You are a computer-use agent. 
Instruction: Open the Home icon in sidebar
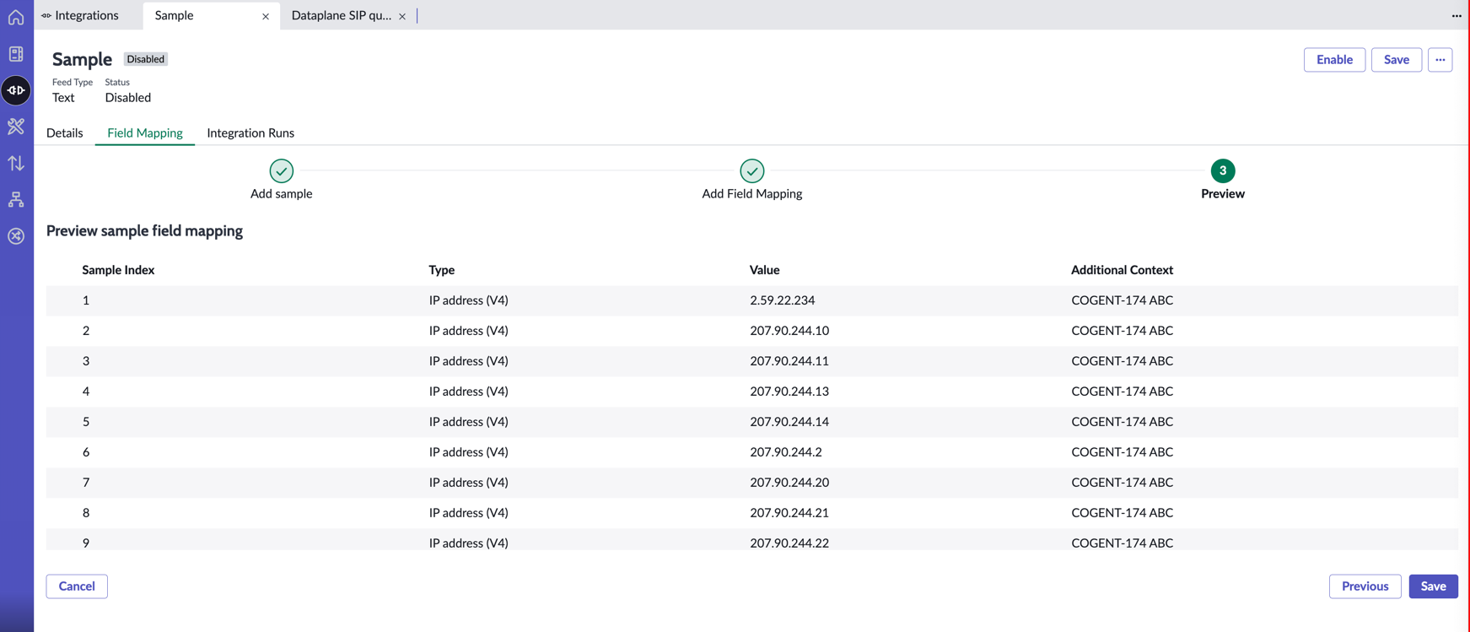click(x=16, y=17)
